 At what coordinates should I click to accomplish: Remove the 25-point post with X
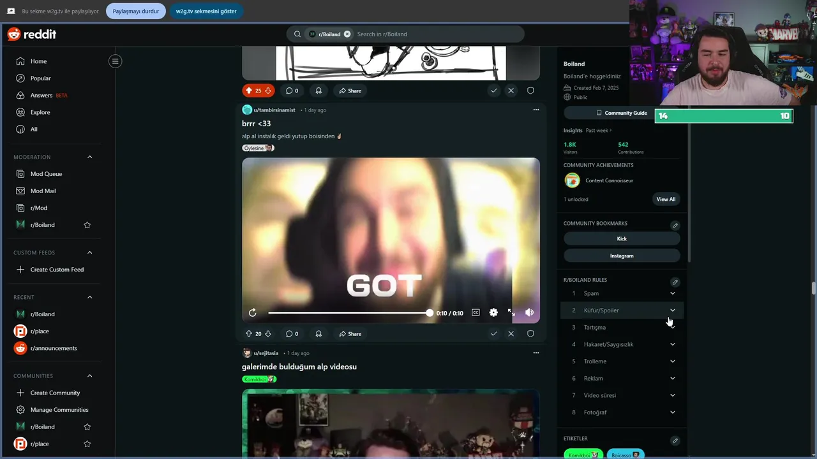(x=511, y=91)
